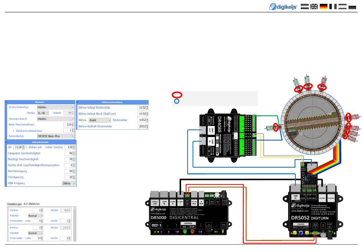Open the Drehscheibentyp dropdown

[56, 108]
